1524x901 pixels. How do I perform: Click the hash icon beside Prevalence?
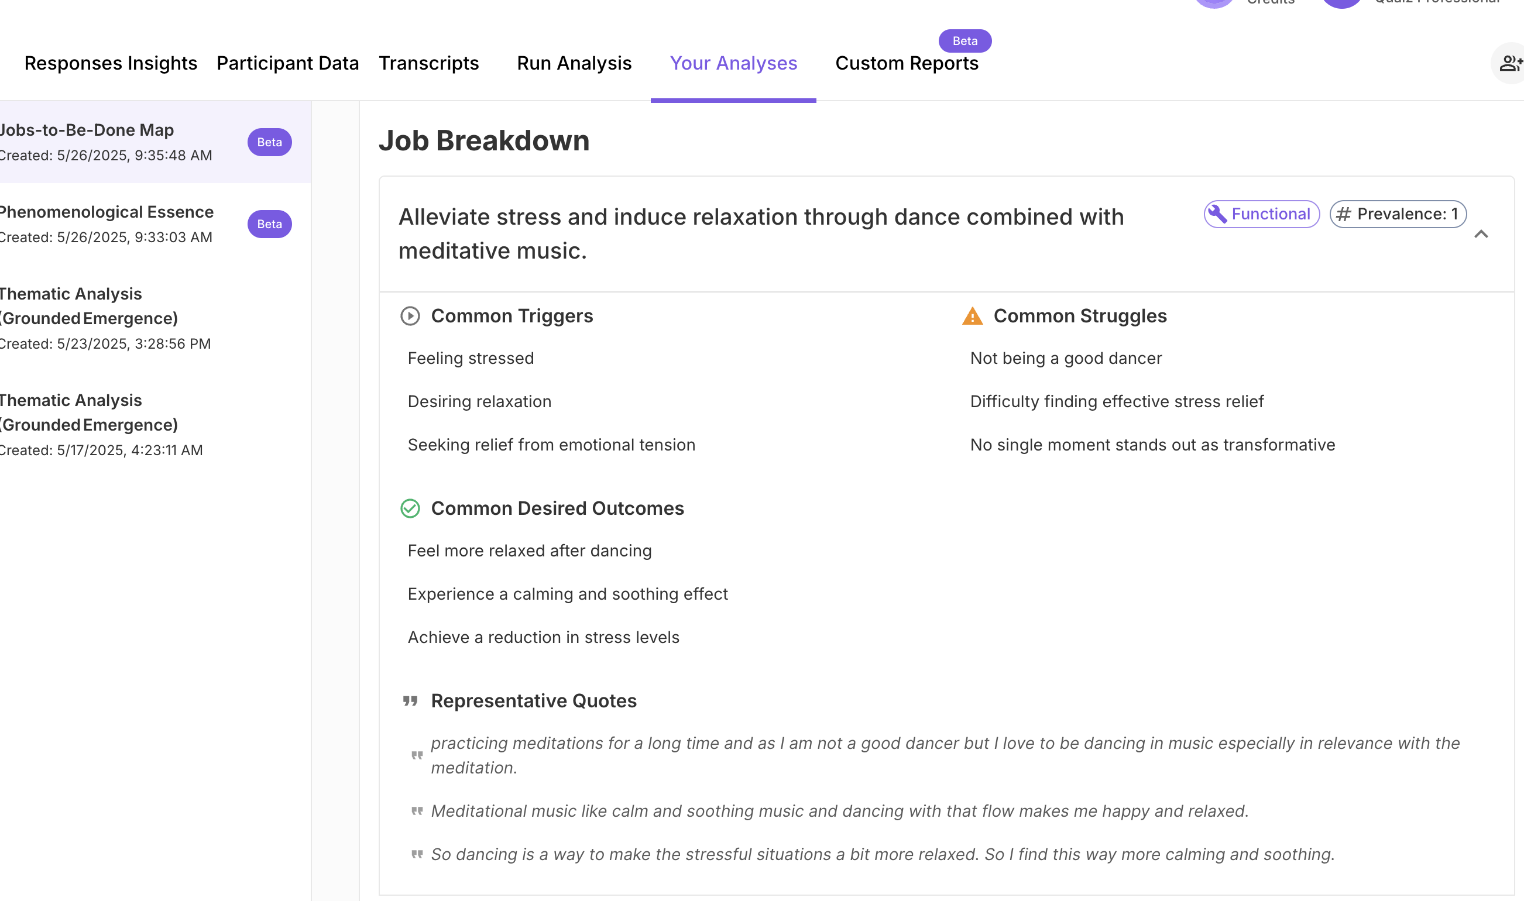pos(1344,214)
